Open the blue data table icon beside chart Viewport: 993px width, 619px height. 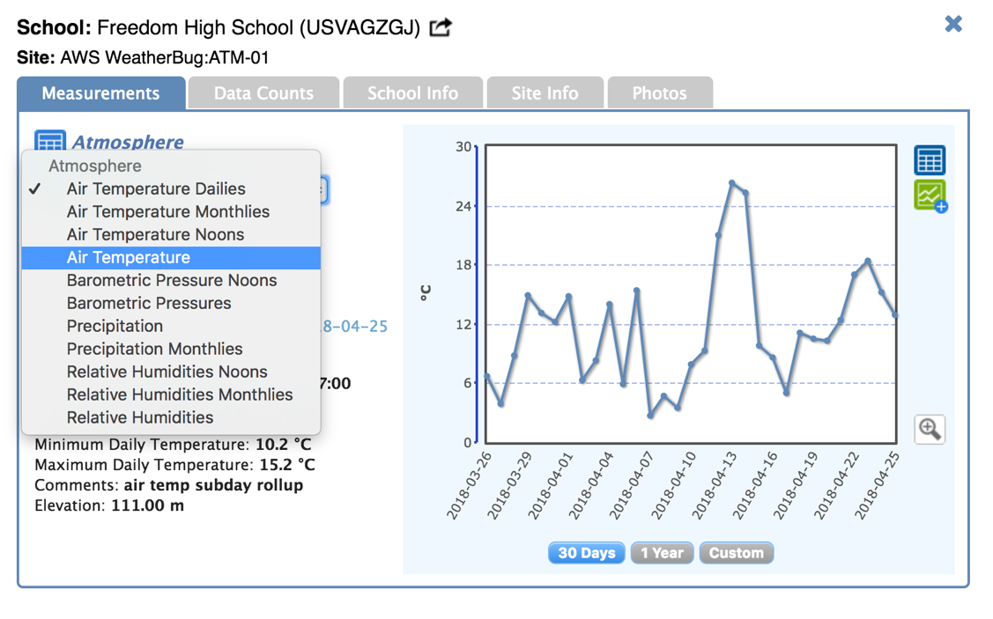pos(930,160)
